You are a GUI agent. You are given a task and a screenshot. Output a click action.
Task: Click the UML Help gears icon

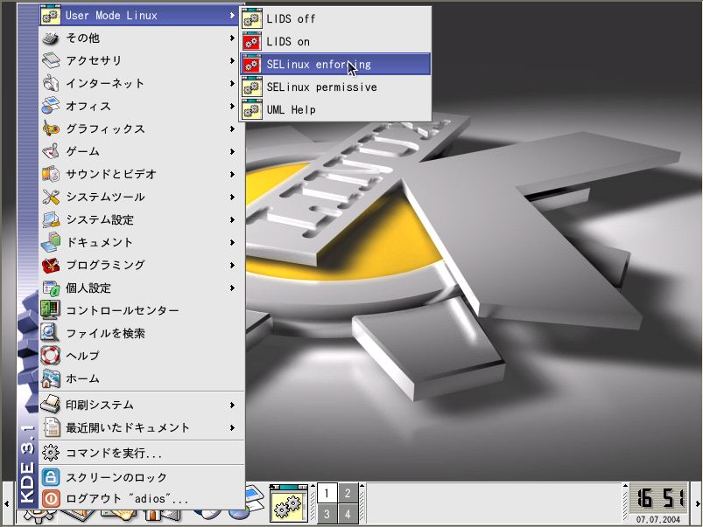click(251, 110)
